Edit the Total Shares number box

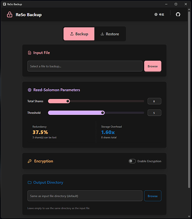click(154, 101)
